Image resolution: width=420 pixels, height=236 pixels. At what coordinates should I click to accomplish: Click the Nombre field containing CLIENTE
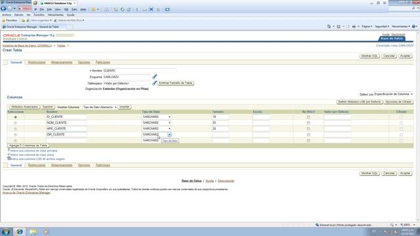point(140,71)
